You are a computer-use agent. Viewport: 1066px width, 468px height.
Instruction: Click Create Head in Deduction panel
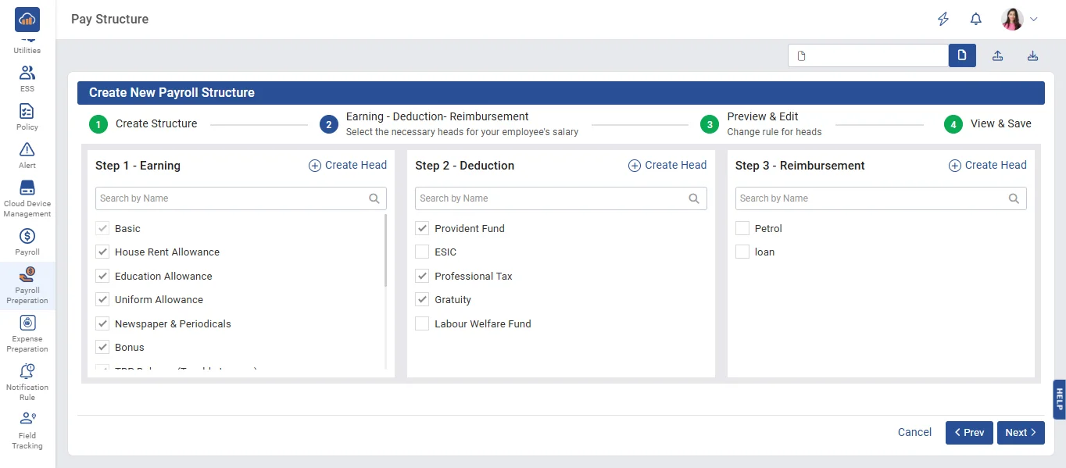[667, 166]
